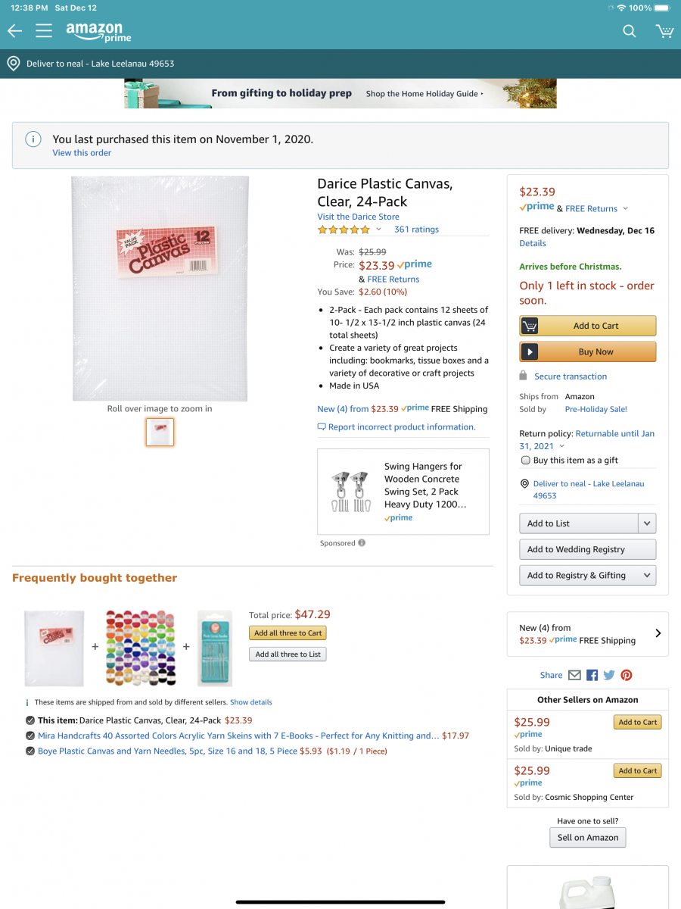Open the Home Holiday Guide banner
The image size is (681, 909).
click(x=340, y=93)
